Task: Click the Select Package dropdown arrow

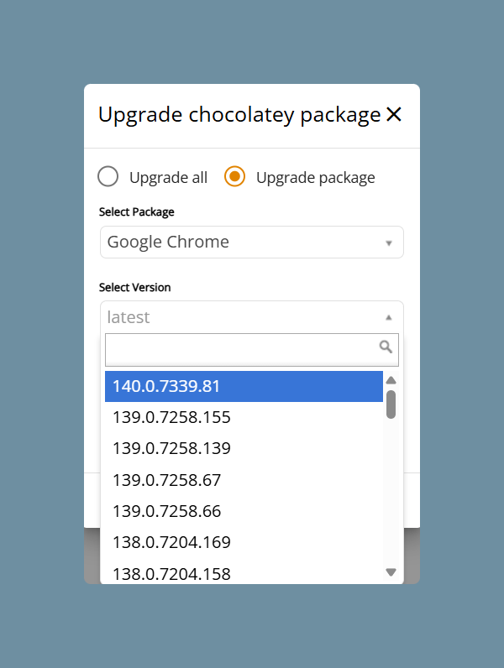Action: pos(388,243)
